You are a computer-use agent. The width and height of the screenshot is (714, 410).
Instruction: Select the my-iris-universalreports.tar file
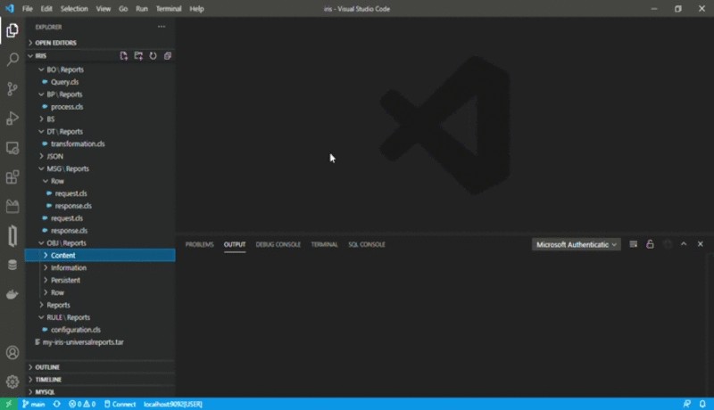84,342
